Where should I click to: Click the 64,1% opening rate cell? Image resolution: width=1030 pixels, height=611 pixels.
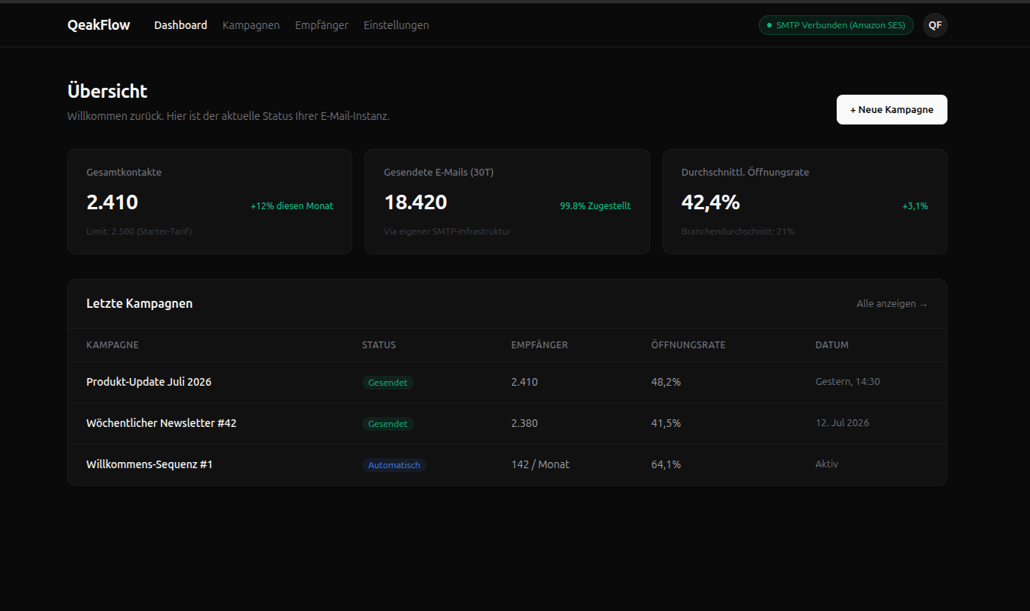coord(666,464)
